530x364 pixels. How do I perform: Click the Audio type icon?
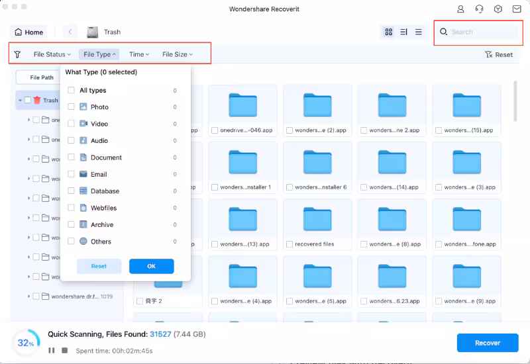(83, 140)
